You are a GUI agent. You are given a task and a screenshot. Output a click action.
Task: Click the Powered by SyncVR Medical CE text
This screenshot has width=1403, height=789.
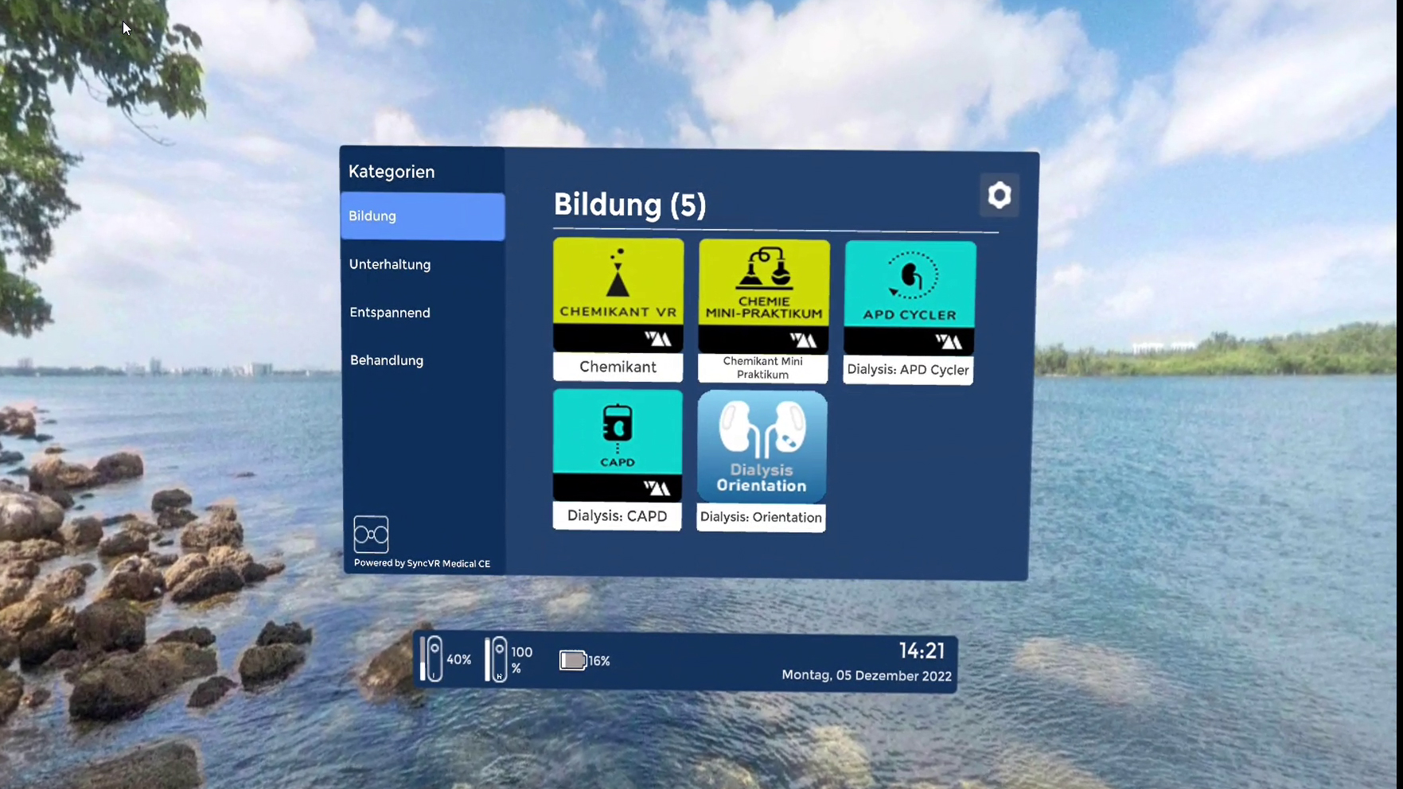pos(422,563)
